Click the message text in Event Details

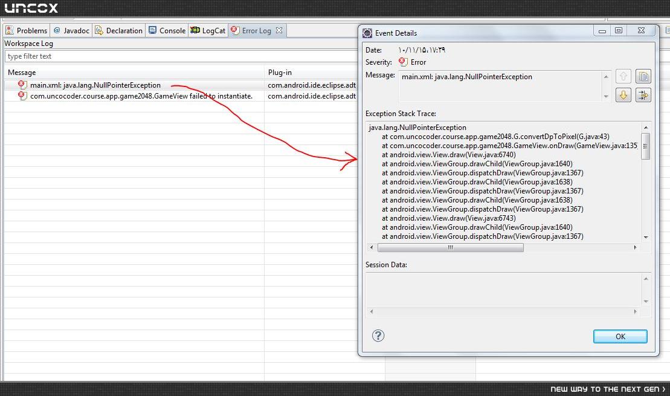[466, 77]
